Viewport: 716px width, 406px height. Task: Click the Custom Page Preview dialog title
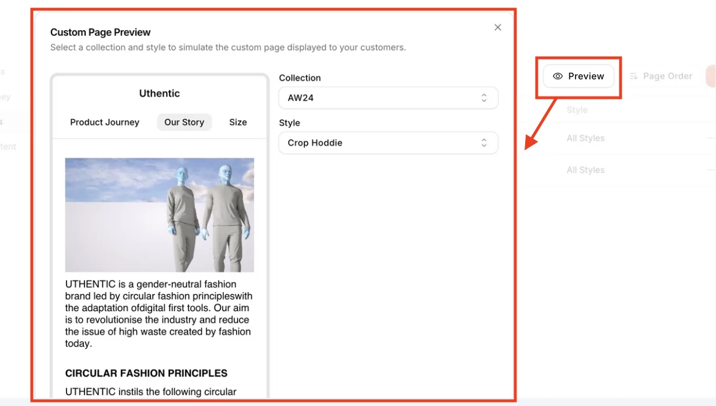click(x=100, y=32)
